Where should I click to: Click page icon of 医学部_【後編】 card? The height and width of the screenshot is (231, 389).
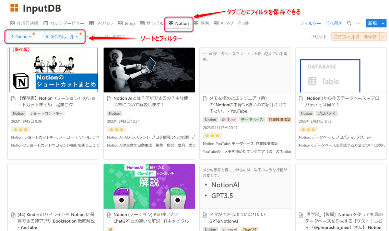301,215
